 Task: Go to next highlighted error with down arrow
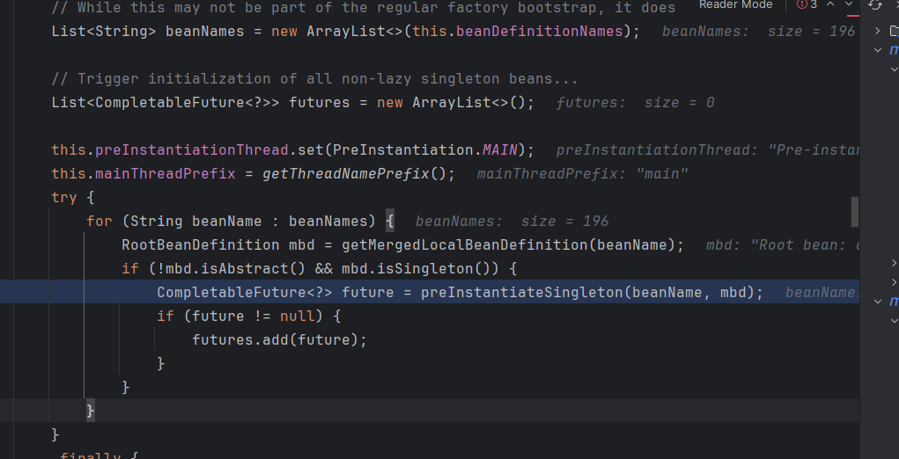pyautogui.click(x=848, y=4)
